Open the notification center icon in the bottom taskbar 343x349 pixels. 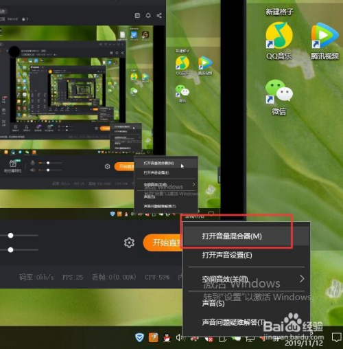tap(336, 337)
